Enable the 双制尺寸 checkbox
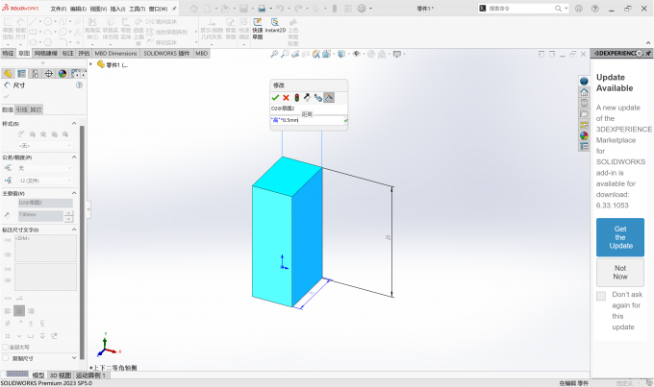This screenshot has width=654, height=387. 6,358
